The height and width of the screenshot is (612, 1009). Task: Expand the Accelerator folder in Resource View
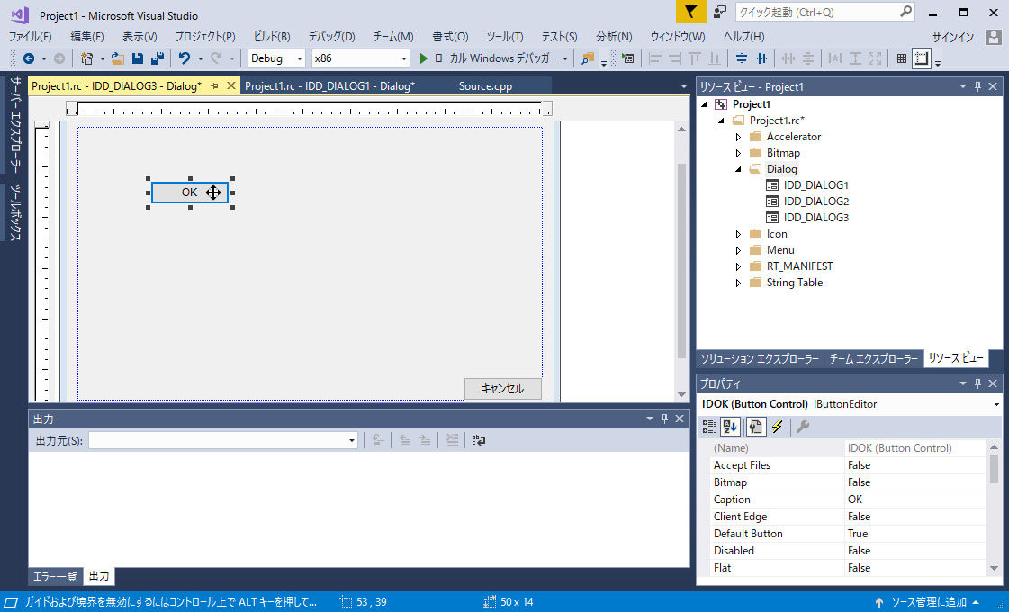tap(738, 137)
